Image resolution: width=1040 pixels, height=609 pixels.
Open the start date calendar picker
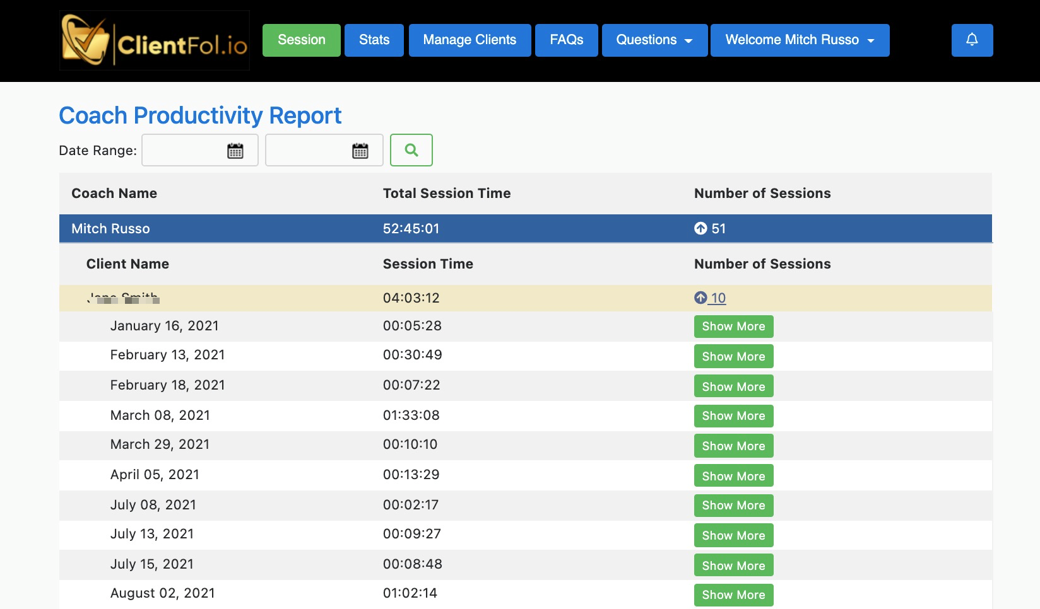235,151
